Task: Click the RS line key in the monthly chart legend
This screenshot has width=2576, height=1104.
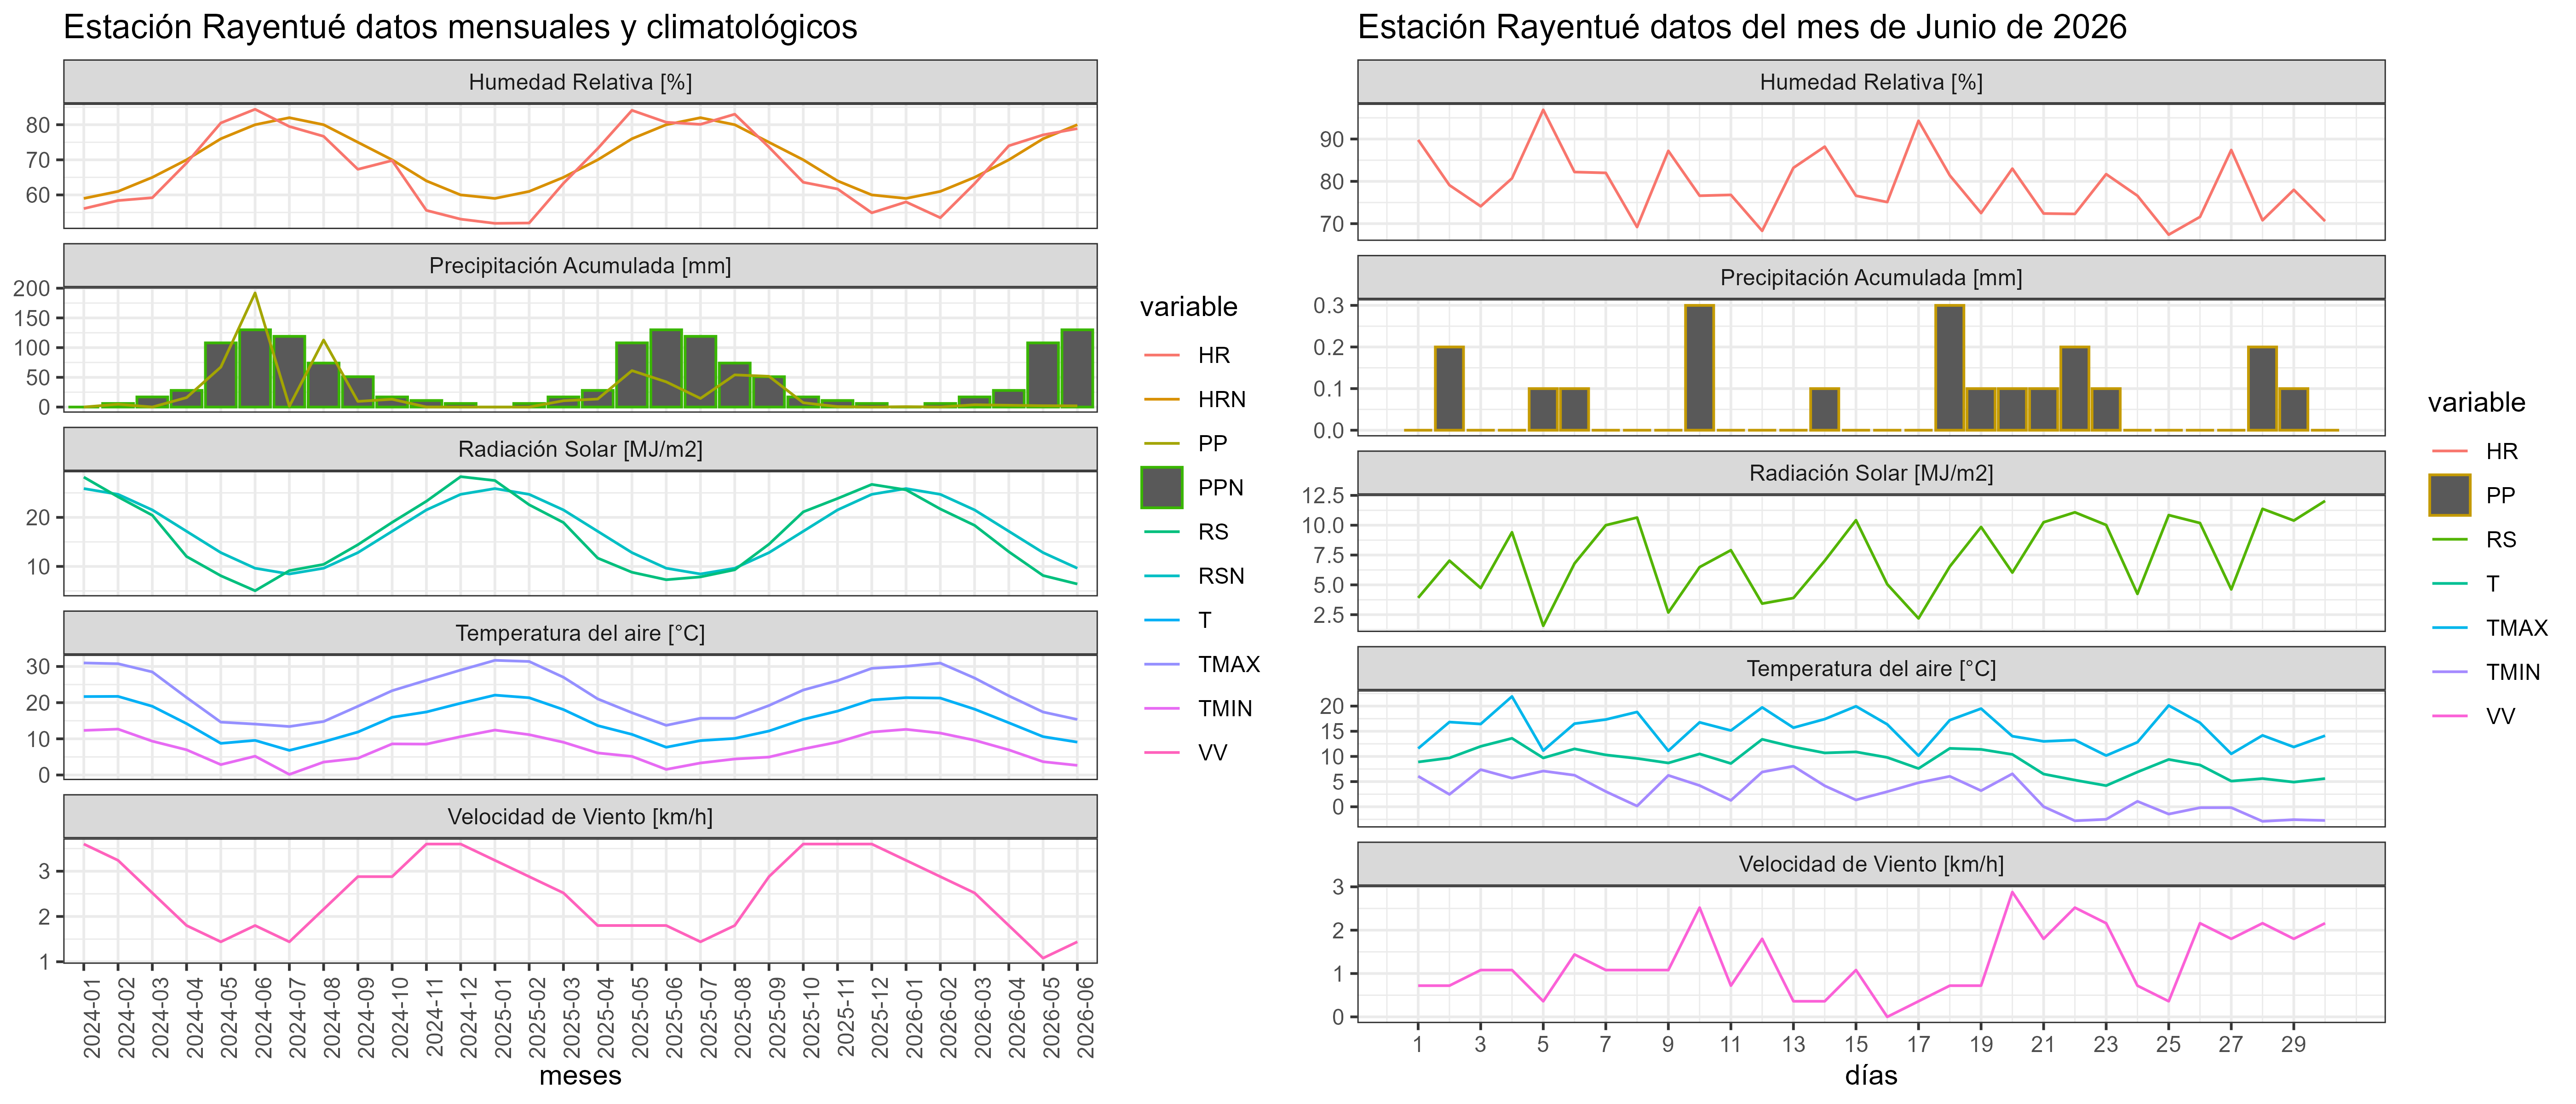Action: click(x=1162, y=532)
